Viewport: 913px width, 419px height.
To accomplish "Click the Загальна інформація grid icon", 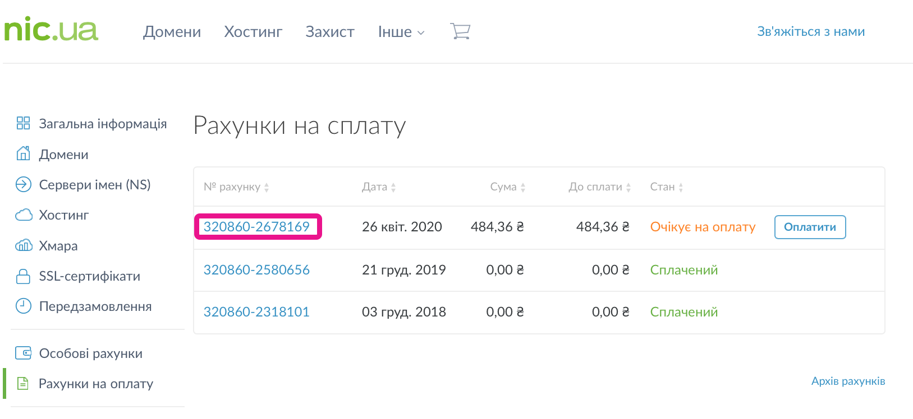I will (x=23, y=123).
